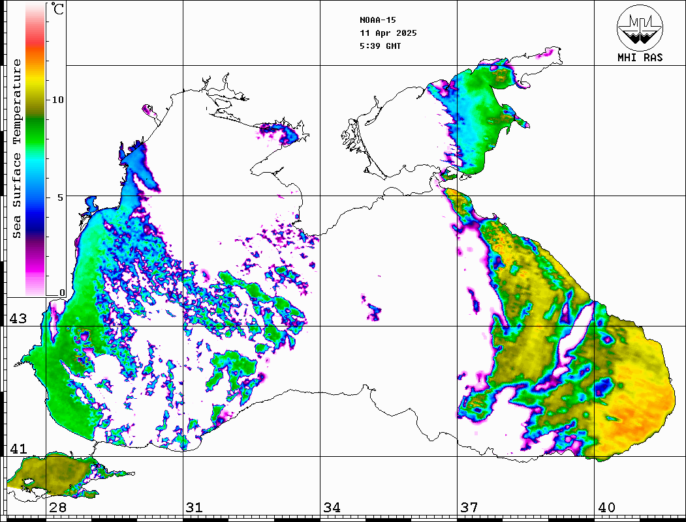Click the 'NOAA-15' satellite label
Screen dimensions: 686x522
(377, 20)
